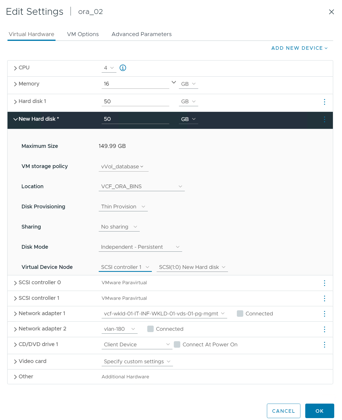Click ADD NEW DEVICE
Viewport: 342px width, 420px height.
tap(299, 48)
